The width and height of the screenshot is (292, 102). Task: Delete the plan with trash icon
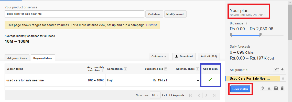pyautogui.click(x=282, y=89)
